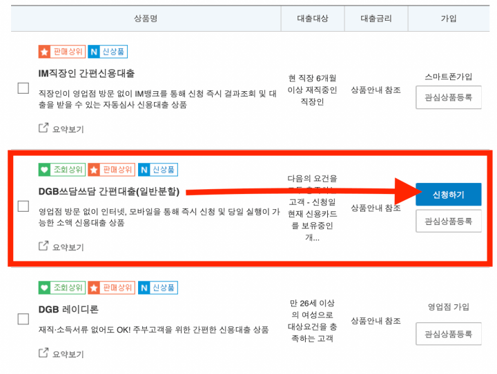Screen dimensions: 497x374
Task: Click 관심상품등록 for IM직장인 간편신용대출
Action: [x=449, y=97]
